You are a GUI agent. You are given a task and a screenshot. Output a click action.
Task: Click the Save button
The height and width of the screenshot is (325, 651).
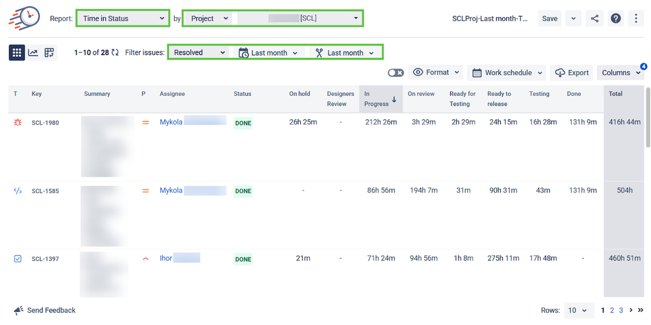(x=550, y=18)
